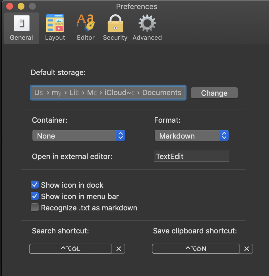Open the Advanced gear icon
269x276 pixels.
[x=147, y=23]
